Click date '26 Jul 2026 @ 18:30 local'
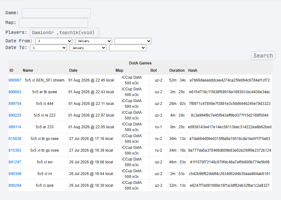Viewport: 281px width, 200px height. [91, 185]
